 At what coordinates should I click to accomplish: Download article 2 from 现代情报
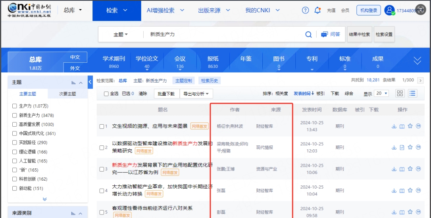(394, 147)
